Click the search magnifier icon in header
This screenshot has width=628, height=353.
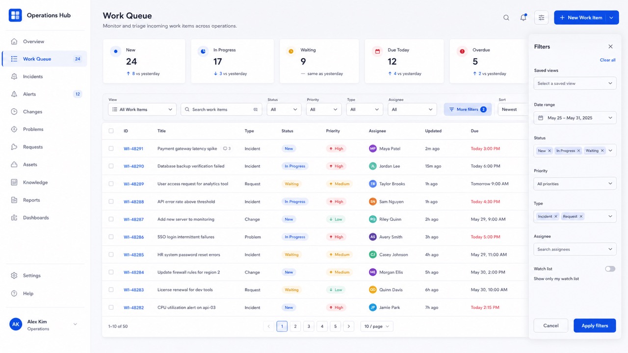click(506, 18)
